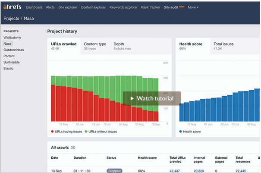261x173 pixels.
Task: Click the Nasa breadcrumb
Action: pyautogui.click(x=29, y=18)
